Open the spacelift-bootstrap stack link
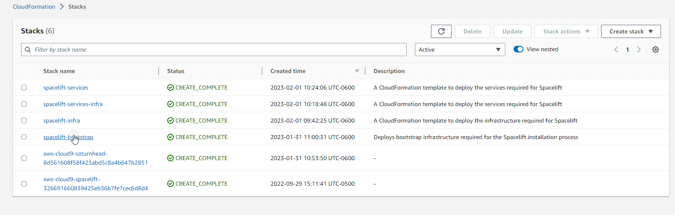 click(68, 137)
